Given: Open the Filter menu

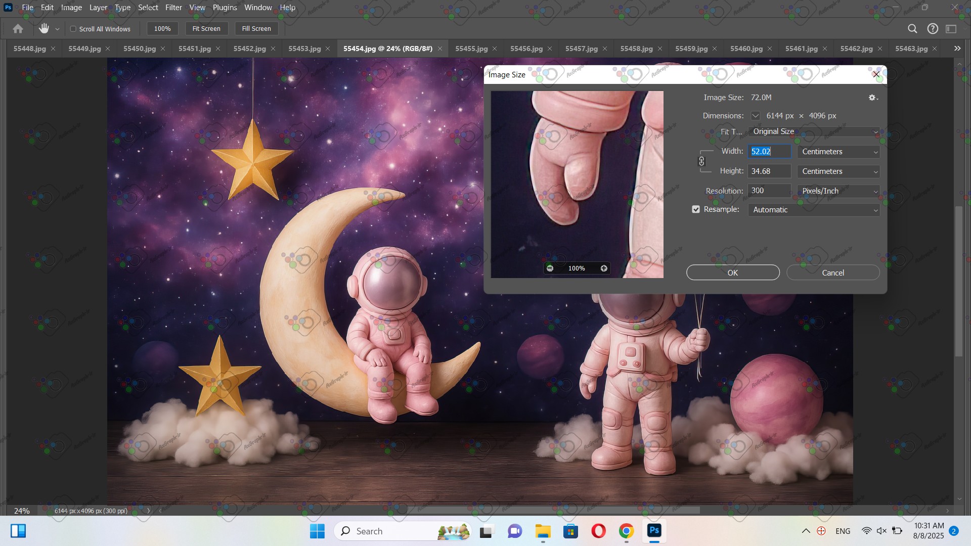Looking at the screenshot, I should tap(173, 8).
